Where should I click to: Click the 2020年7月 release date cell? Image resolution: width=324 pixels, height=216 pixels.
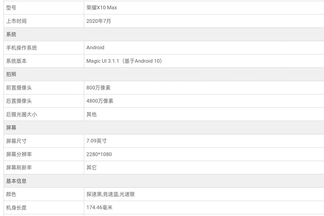(x=99, y=21)
